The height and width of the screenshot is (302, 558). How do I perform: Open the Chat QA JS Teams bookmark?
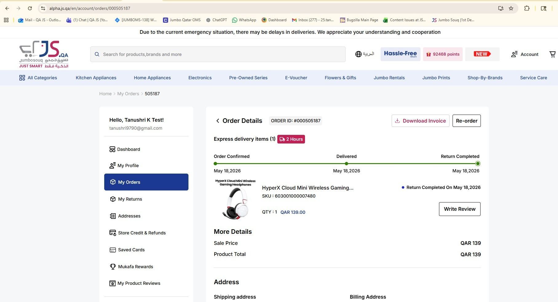[x=87, y=20]
